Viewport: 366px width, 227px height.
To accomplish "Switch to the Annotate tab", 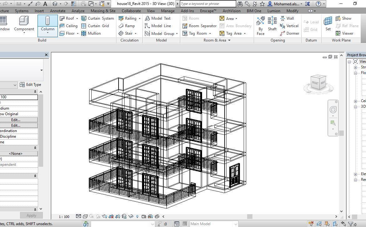I will point(58,11).
